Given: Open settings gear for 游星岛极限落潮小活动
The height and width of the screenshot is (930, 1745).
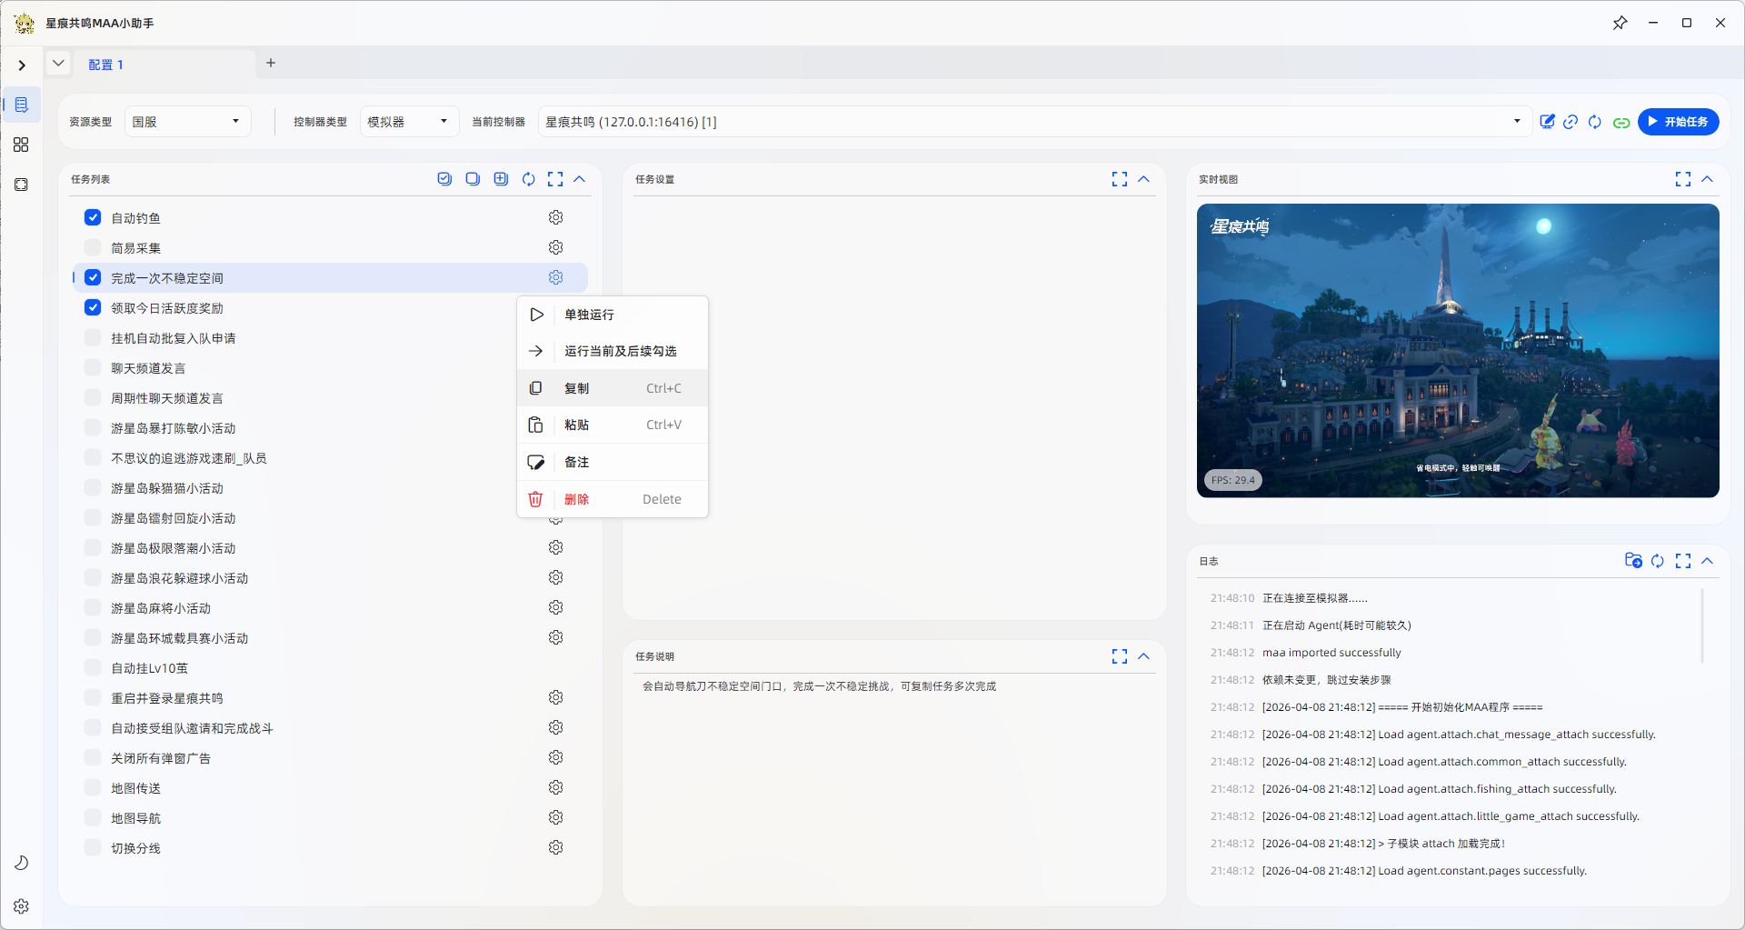Looking at the screenshot, I should click(555, 547).
